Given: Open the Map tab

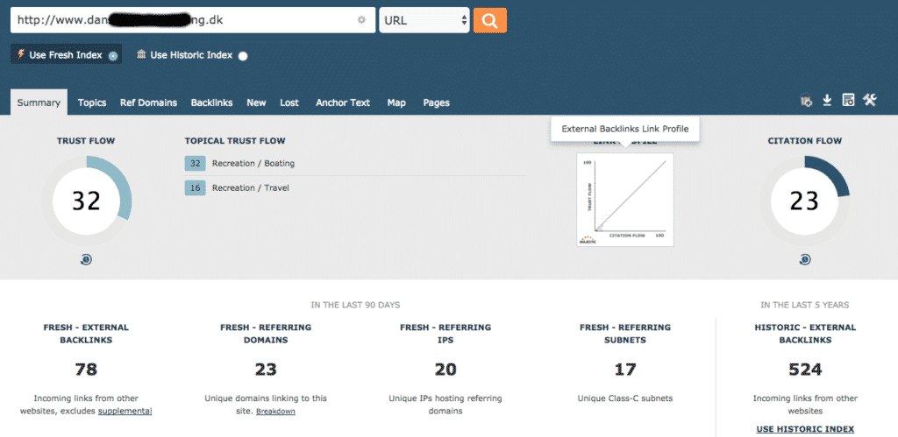Looking at the screenshot, I should tap(396, 102).
